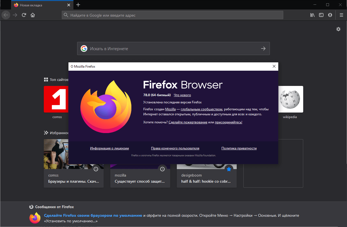Open the Library icon in the toolbar
This screenshot has height=227, width=347.
(312, 15)
